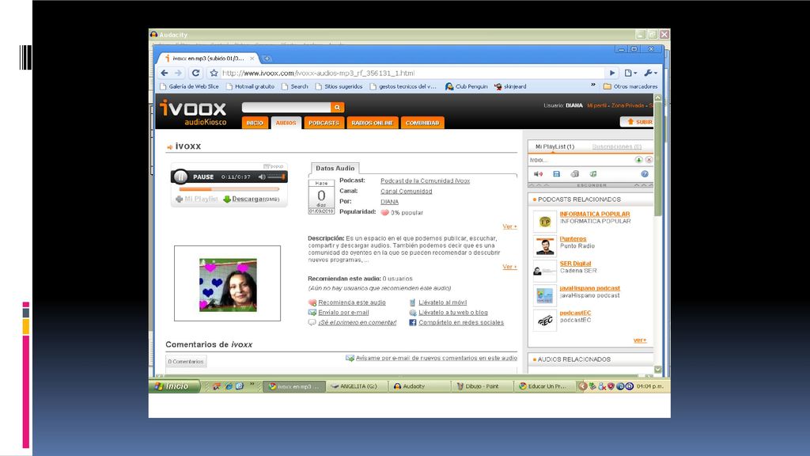The width and height of the screenshot is (810, 456).
Task: Open the DIANA author link
Action: click(389, 202)
